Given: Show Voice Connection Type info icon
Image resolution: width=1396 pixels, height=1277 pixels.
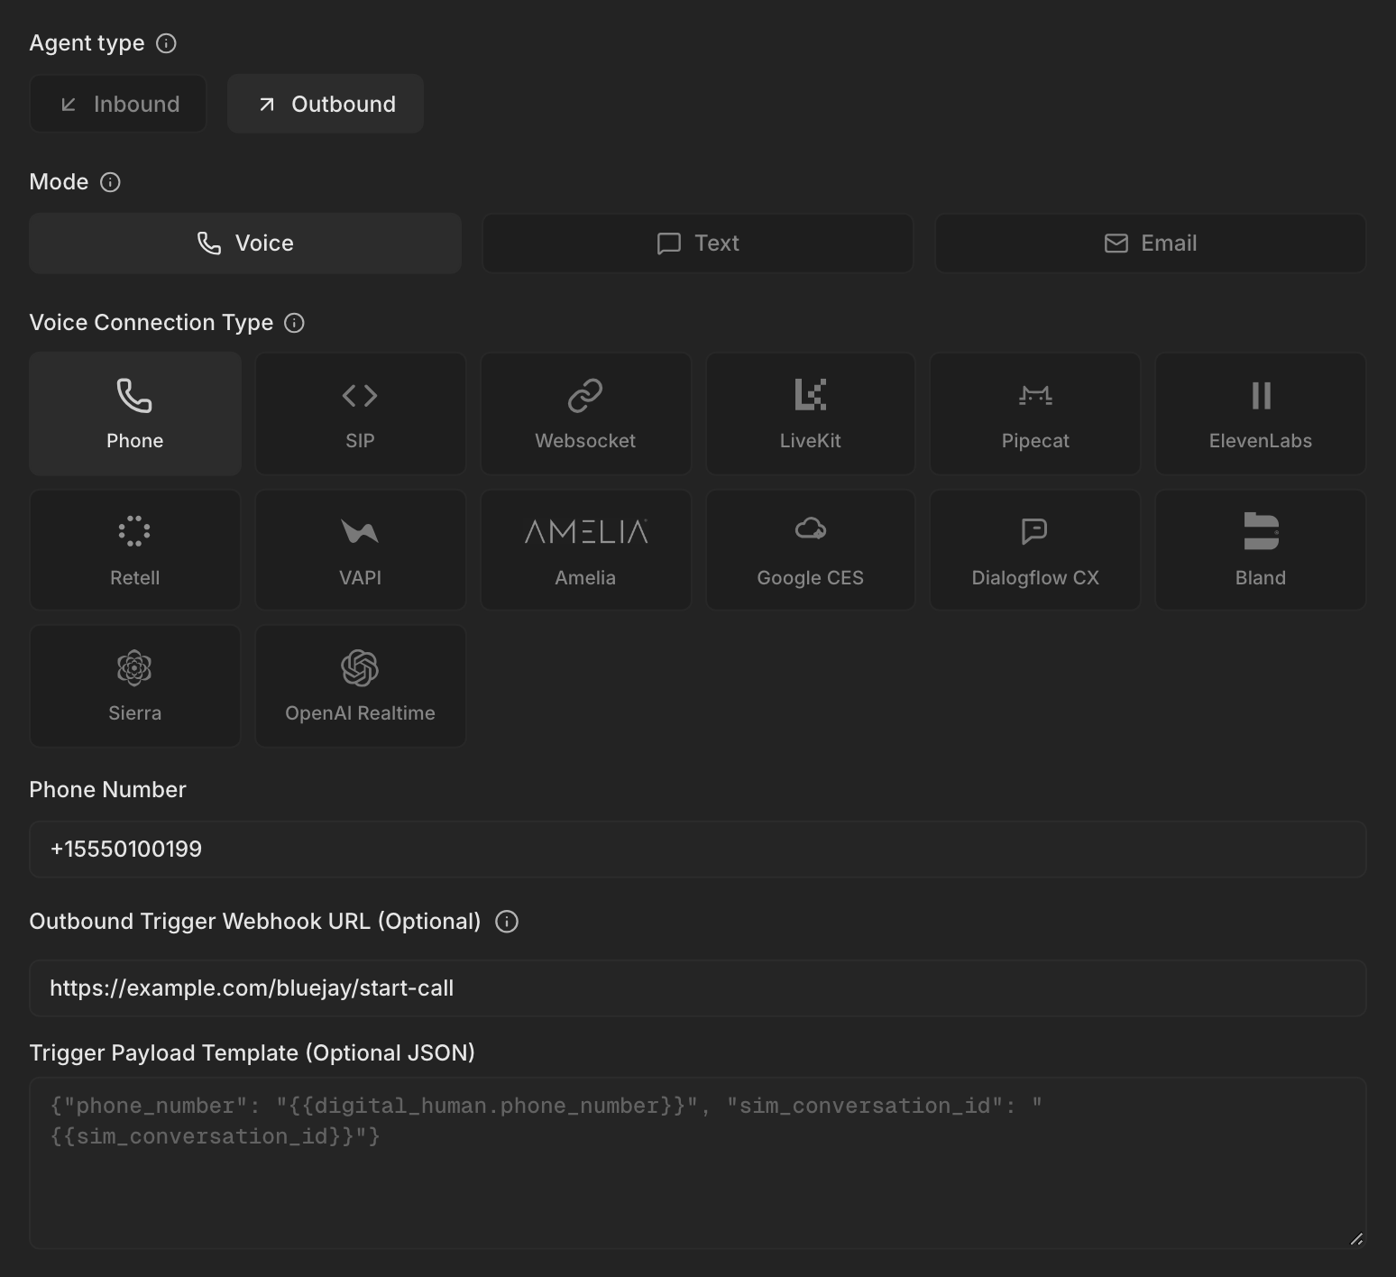Looking at the screenshot, I should pos(294,323).
